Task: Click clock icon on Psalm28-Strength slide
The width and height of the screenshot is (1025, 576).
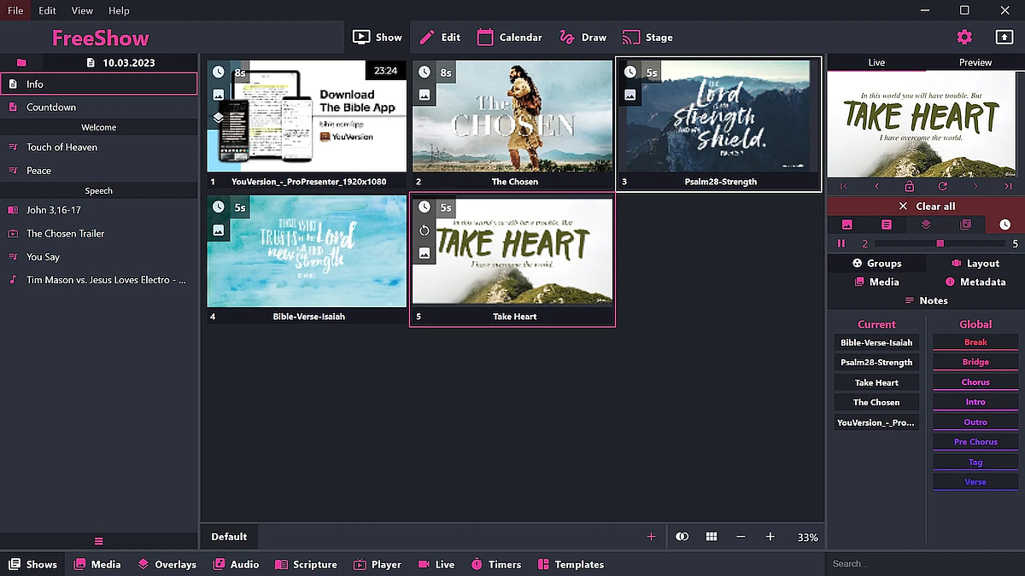Action: 630,73
